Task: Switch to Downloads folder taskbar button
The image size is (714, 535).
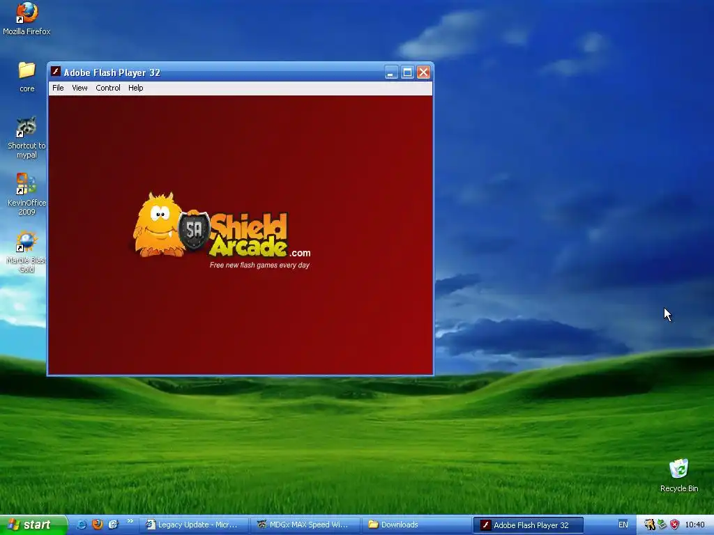Action: coord(417,525)
